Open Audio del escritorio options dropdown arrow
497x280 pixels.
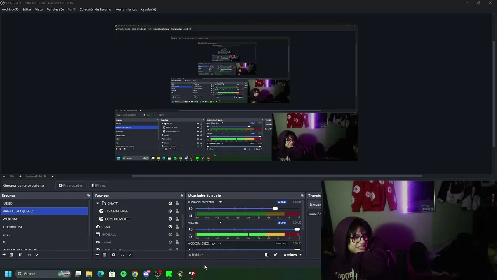coord(221,202)
